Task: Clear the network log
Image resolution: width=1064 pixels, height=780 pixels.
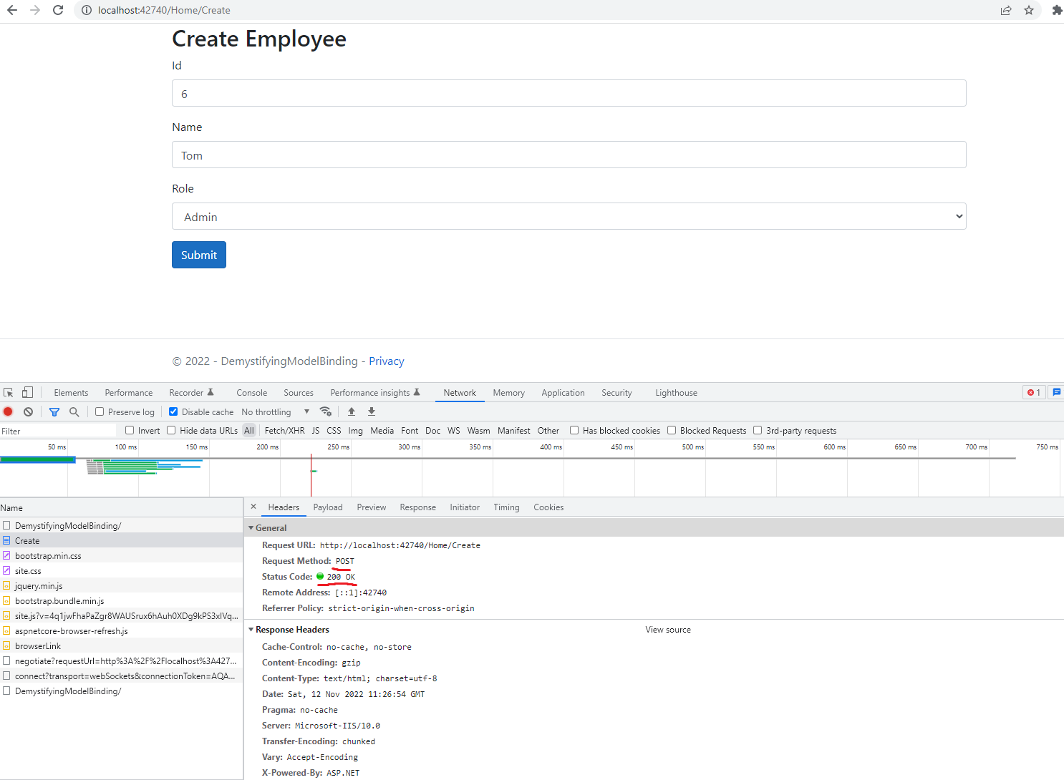Action: 28,411
